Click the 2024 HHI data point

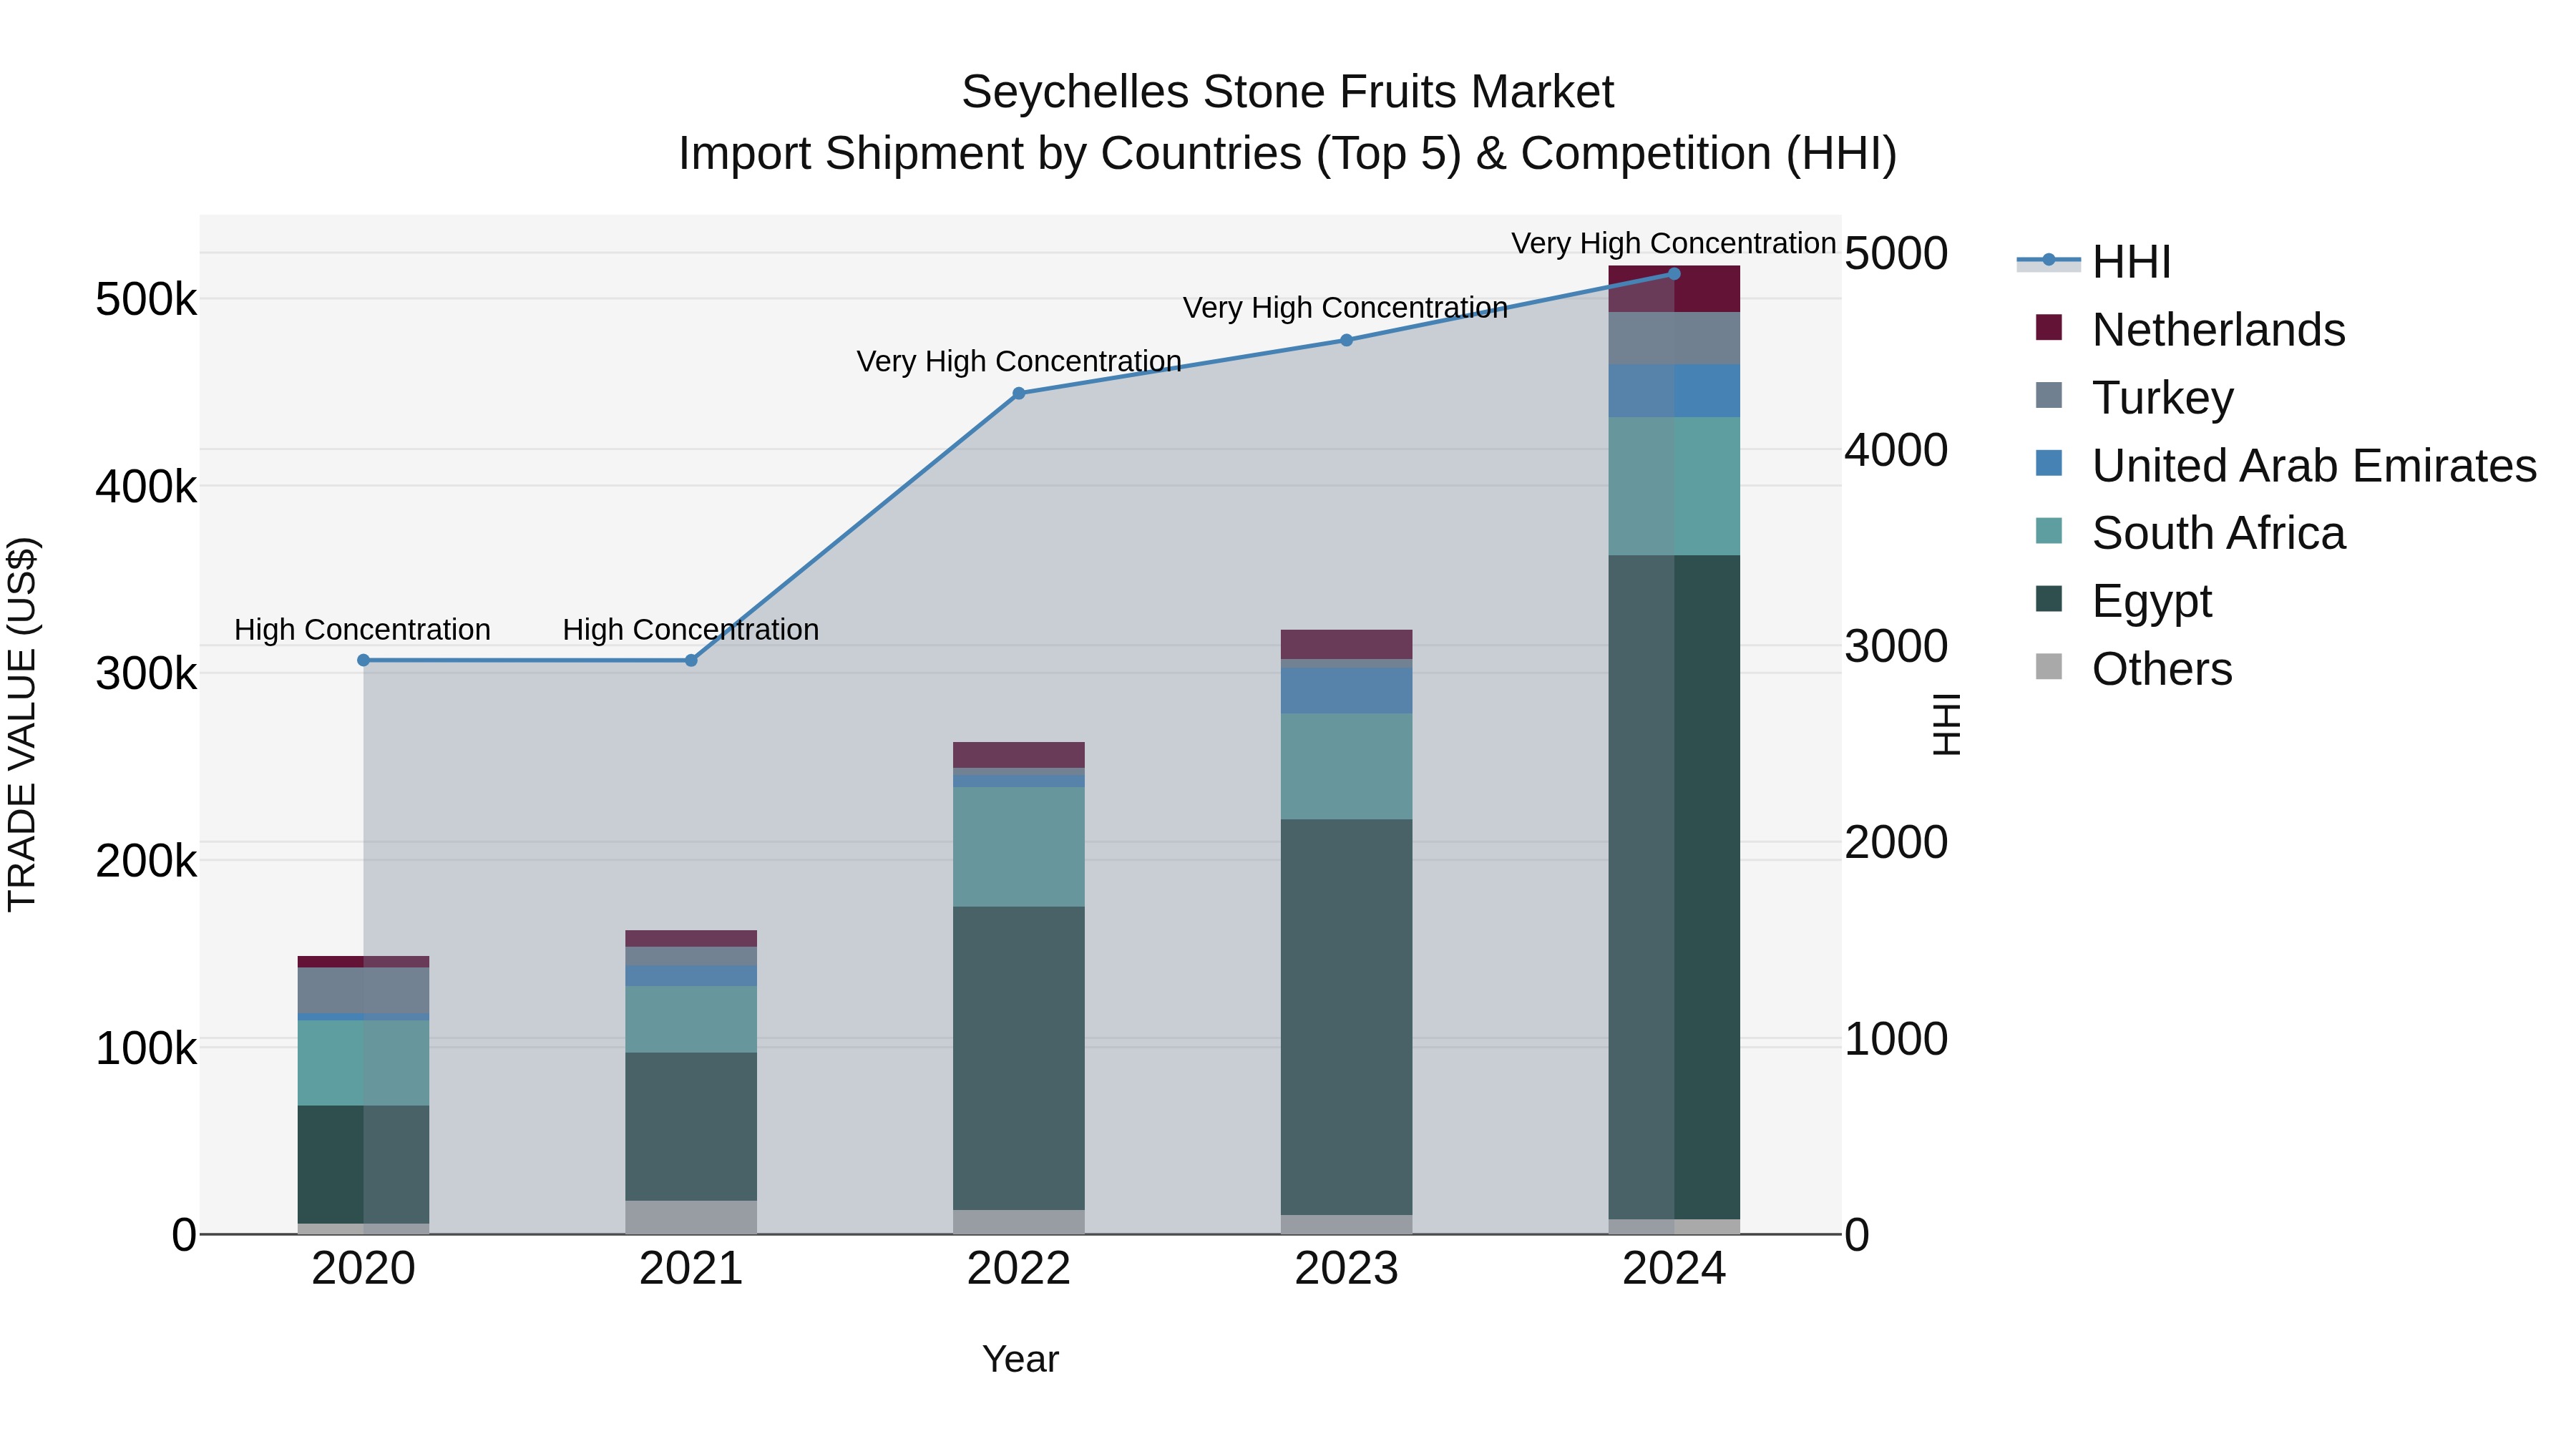tap(1674, 273)
